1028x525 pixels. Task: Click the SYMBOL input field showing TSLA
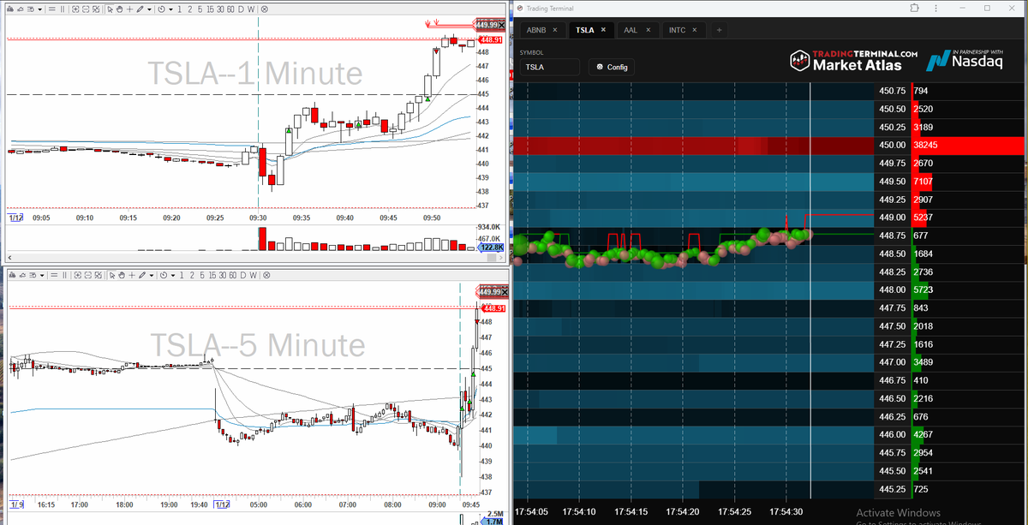pos(549,67)
